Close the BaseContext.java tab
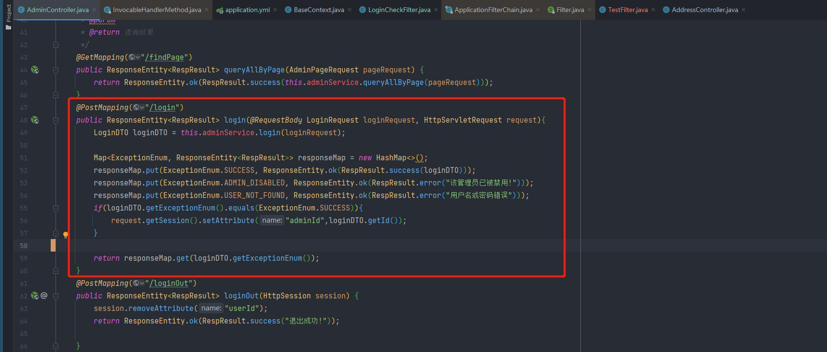 point(350,10)
